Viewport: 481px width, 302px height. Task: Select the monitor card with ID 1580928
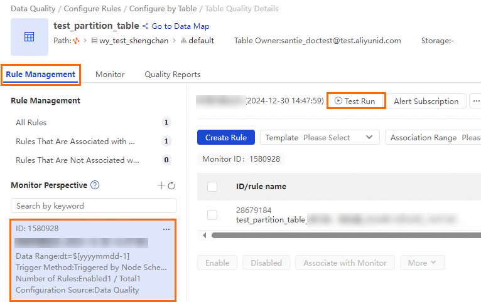[x=93, y=260]
